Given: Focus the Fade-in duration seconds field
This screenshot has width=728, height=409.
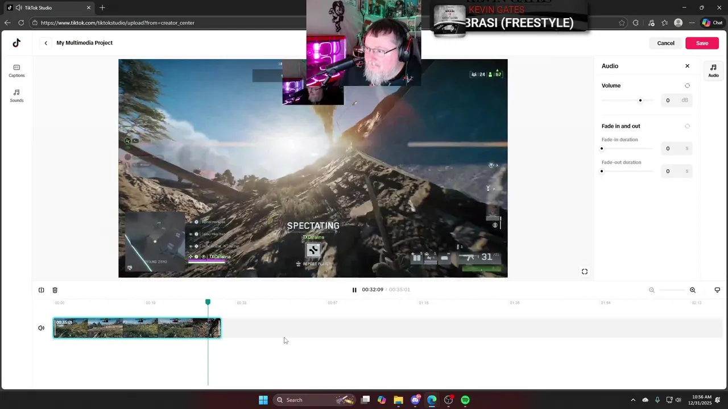Looking at the screenshot, I should coord(677,149).
